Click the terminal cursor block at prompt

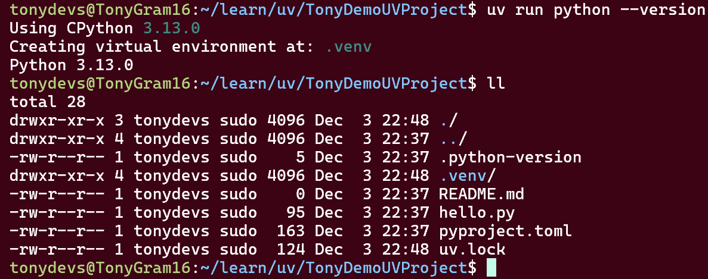click(491, 268)
